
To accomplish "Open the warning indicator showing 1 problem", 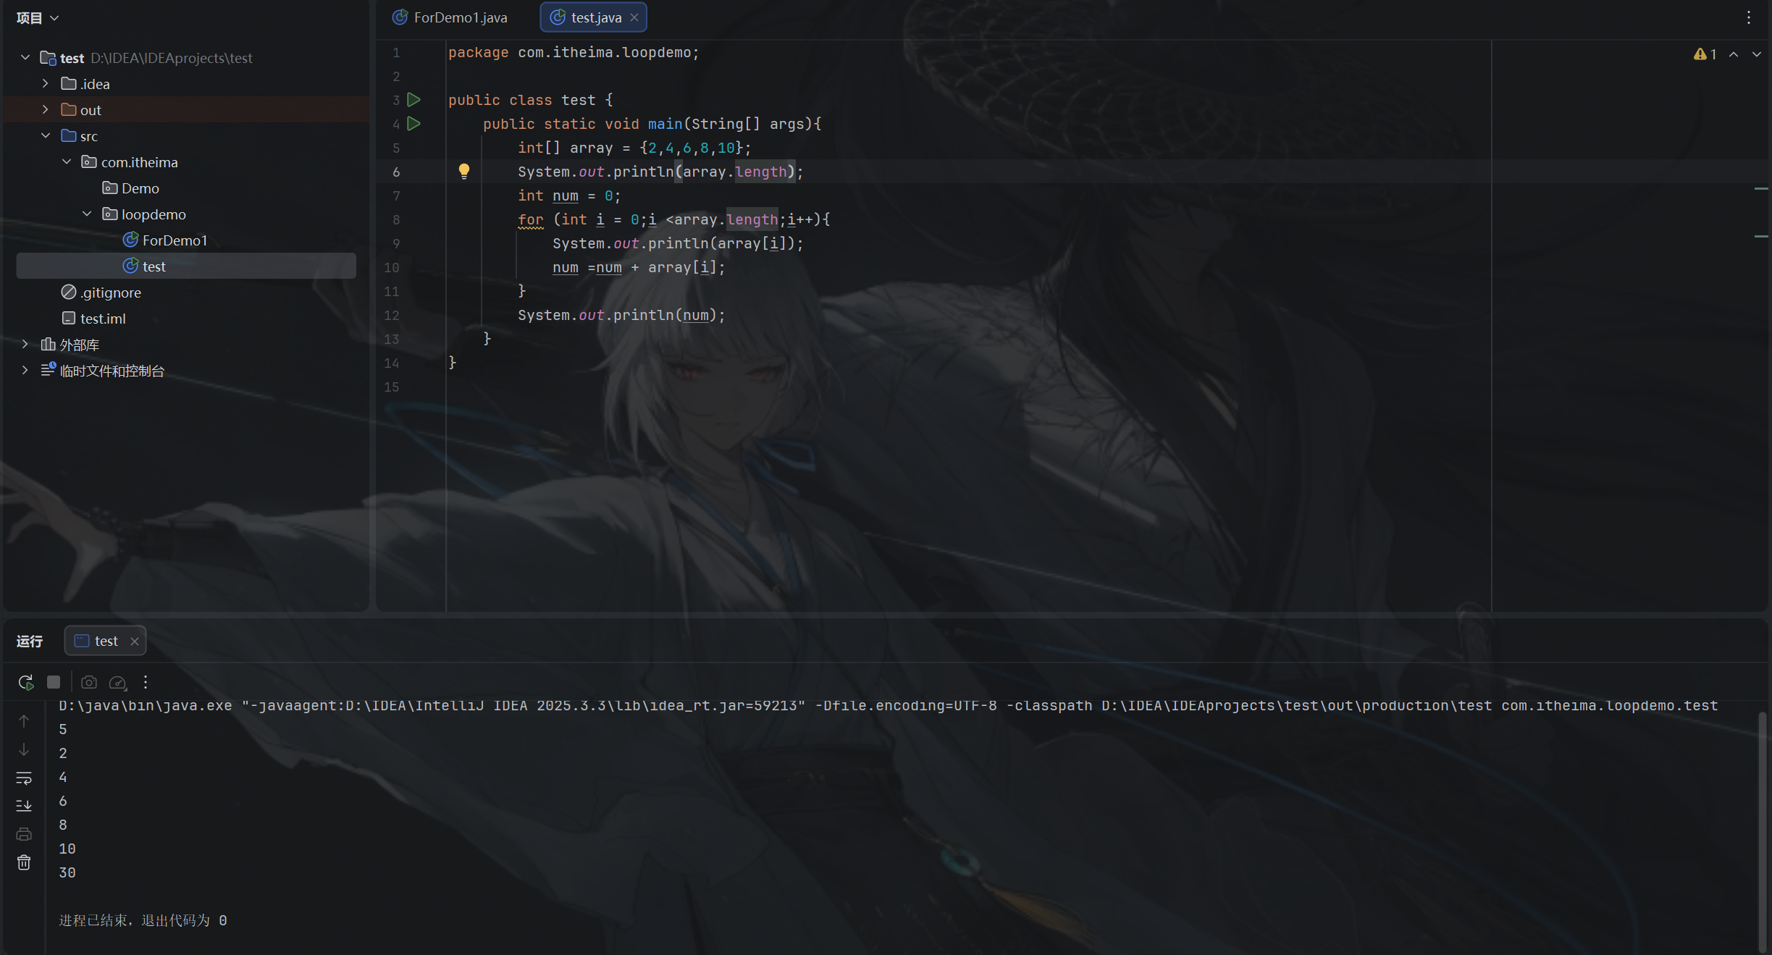I will pos(1705,54).
